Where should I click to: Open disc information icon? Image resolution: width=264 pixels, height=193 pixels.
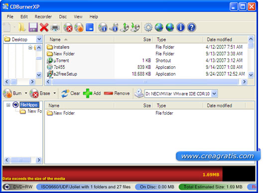[x=103, y=27]
